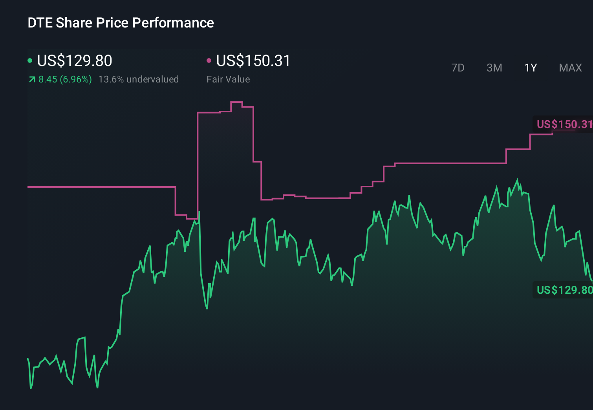Toggle the 1Y range selection
The image size is (593, 410).
pyautogui.click(x=530, y=68)
